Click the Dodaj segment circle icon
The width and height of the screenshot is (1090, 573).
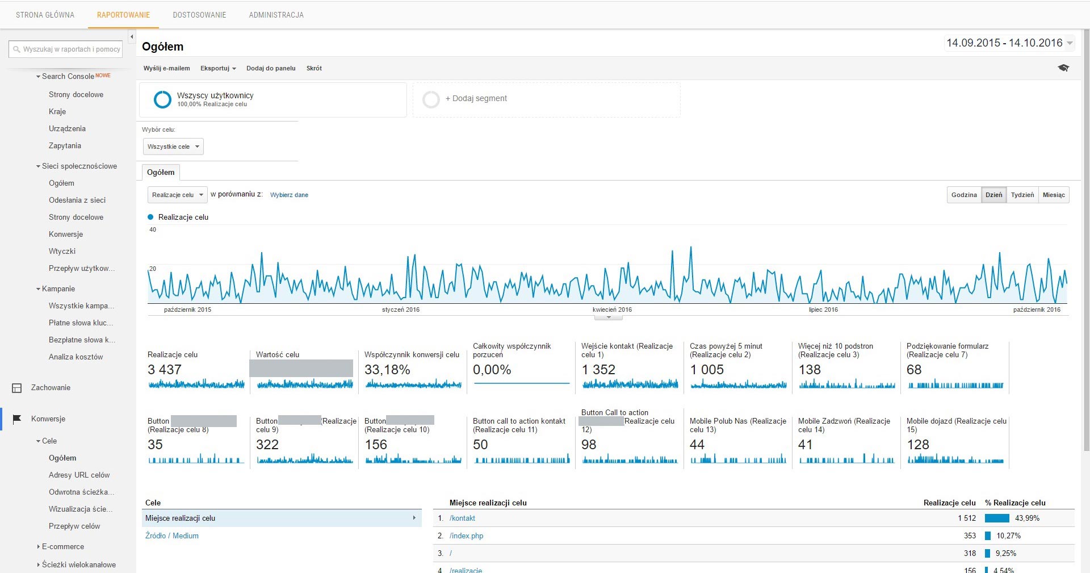tap(431, 99)
